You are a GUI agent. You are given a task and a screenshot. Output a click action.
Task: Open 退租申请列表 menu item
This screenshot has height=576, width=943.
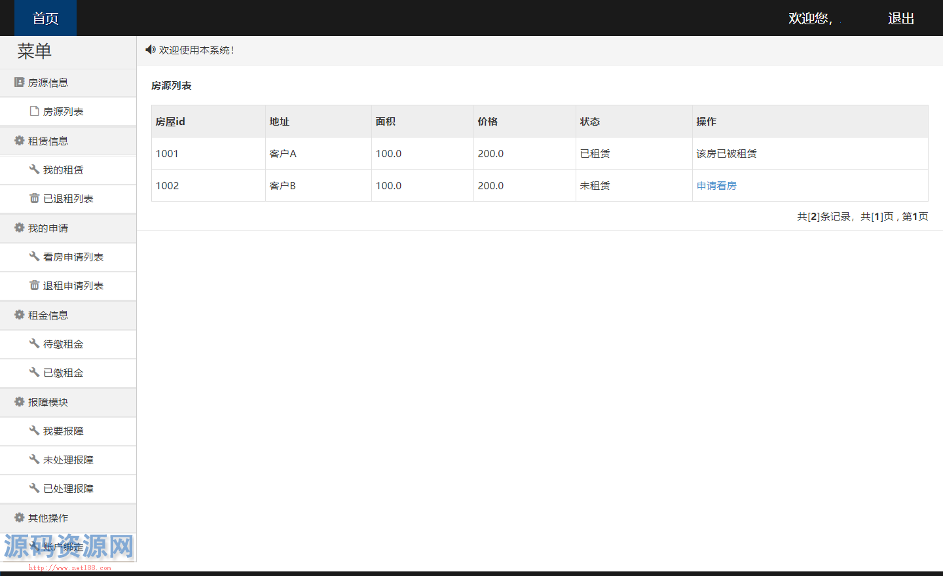point(68,286)
